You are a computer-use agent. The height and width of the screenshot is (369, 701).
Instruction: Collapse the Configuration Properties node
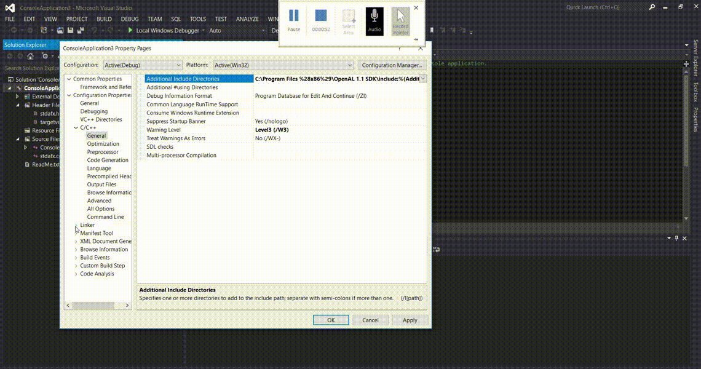[69, 95]
